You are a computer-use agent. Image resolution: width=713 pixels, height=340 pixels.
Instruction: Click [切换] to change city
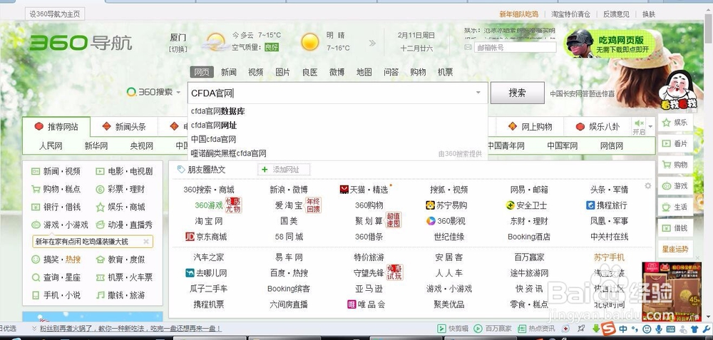(x=178, y=49)
